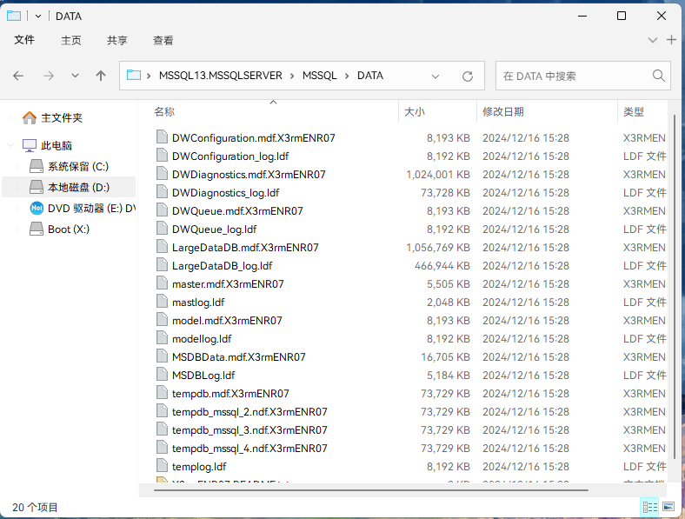685x519 pixels.
Task: Select file LargeDataDB.mdf.X3rmENR07
Action: coord(245,248)
